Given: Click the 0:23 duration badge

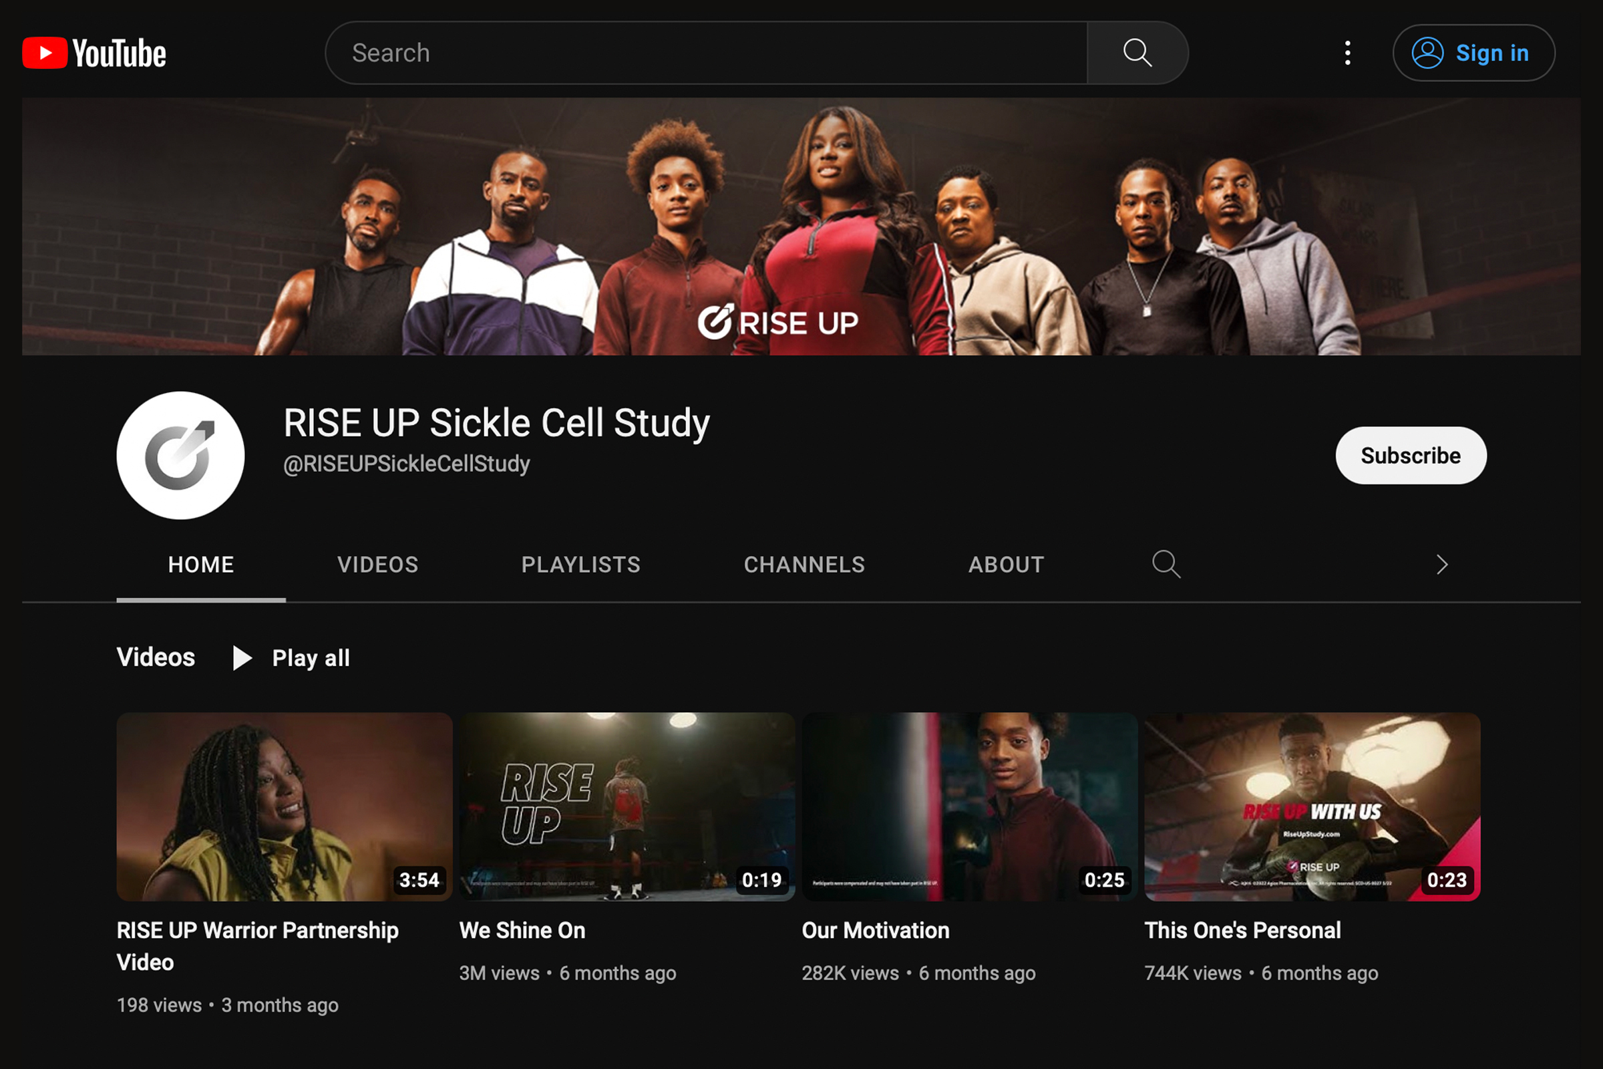Looking at the screenshot, I should 1447,880.
